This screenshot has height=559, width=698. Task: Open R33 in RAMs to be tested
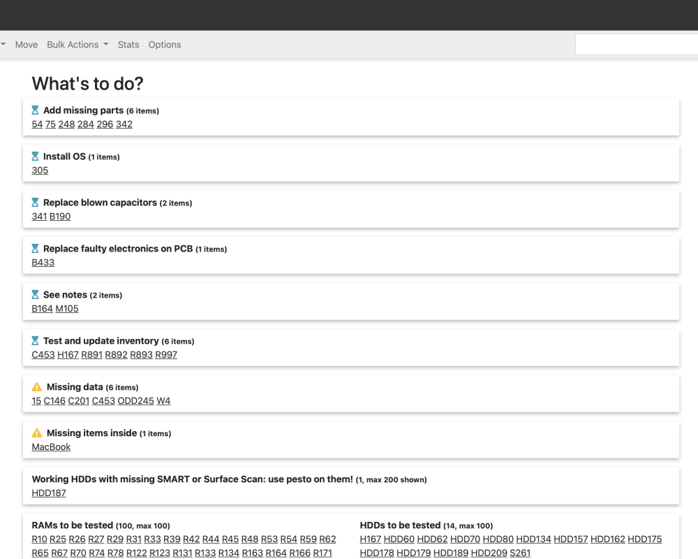[x=152, y=539]
